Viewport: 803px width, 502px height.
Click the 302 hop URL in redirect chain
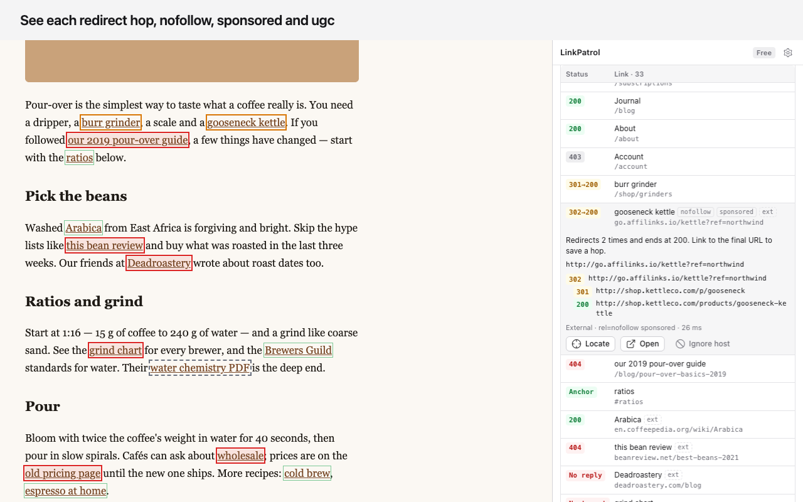677,278
